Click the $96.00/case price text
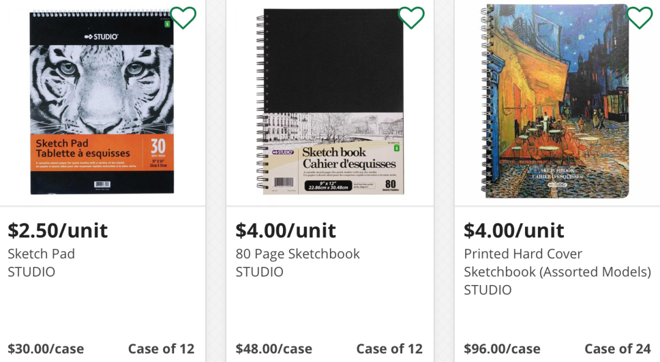The width and height of the screenshot is (660, 362). (x=502, y=349)
